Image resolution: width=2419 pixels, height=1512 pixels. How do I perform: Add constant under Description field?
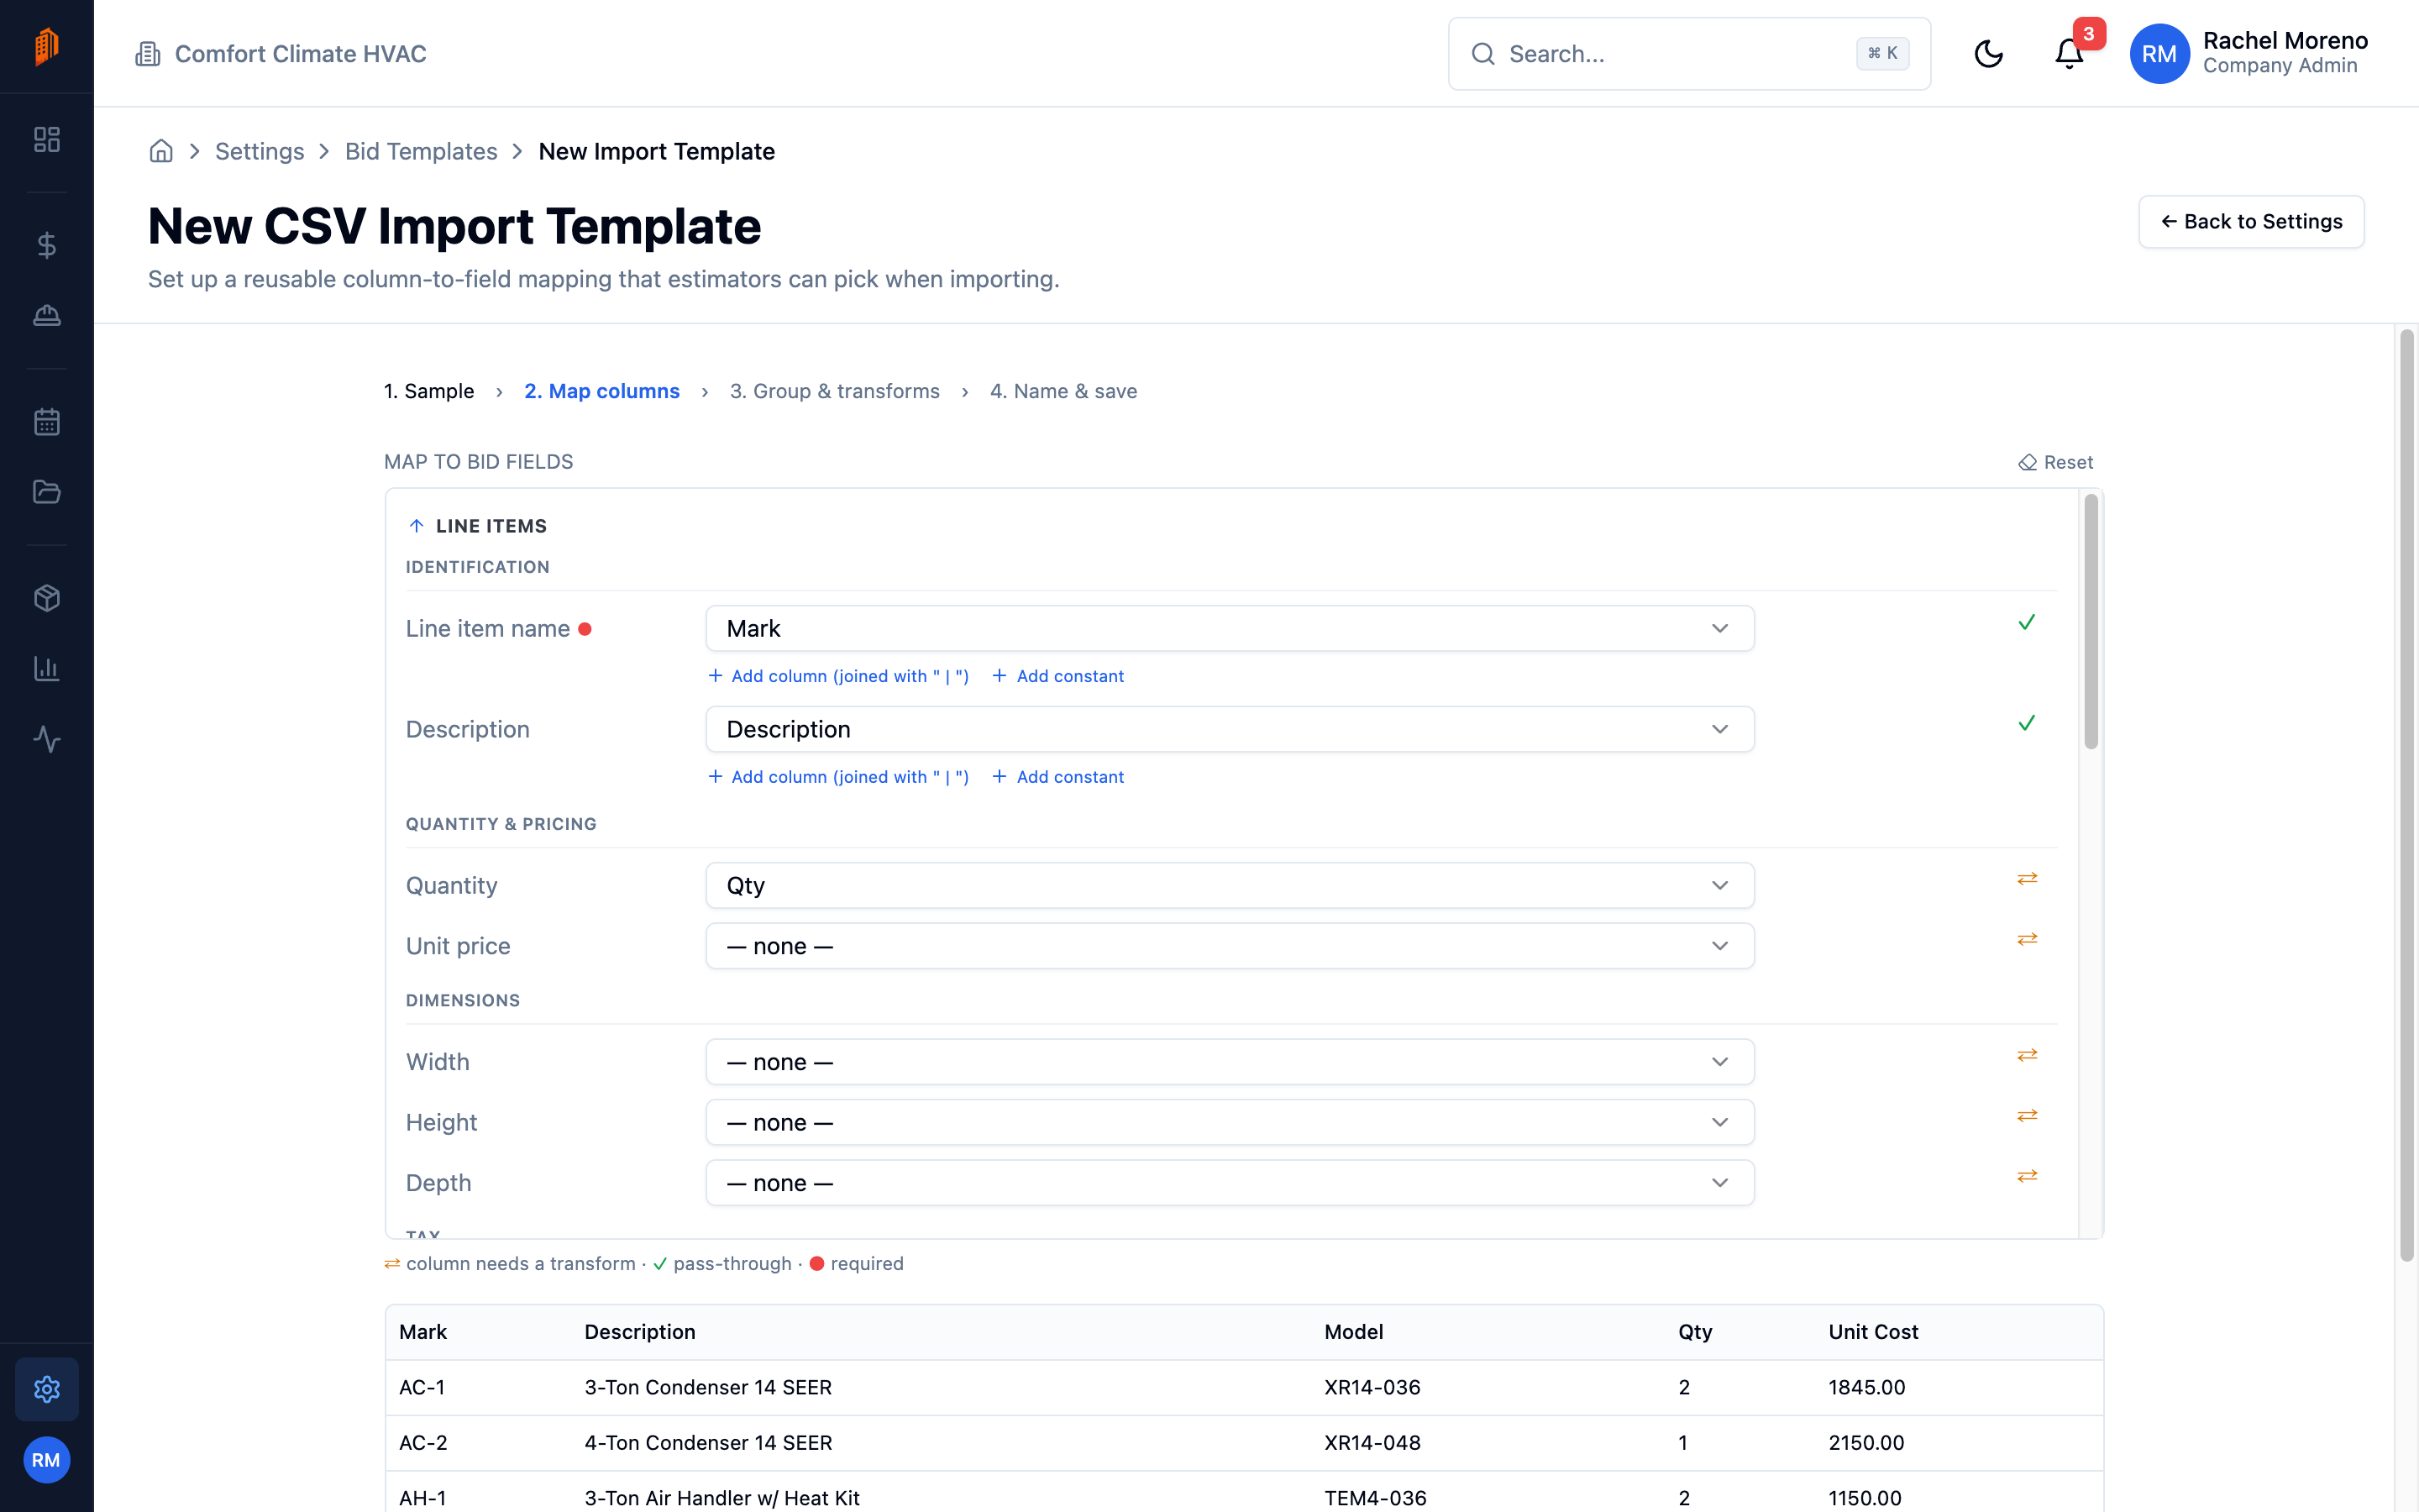point(1057,777)
